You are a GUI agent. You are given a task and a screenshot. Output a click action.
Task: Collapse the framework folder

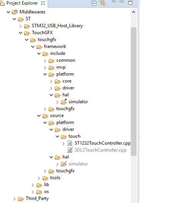pyautogui.click(x=33, y=46)
